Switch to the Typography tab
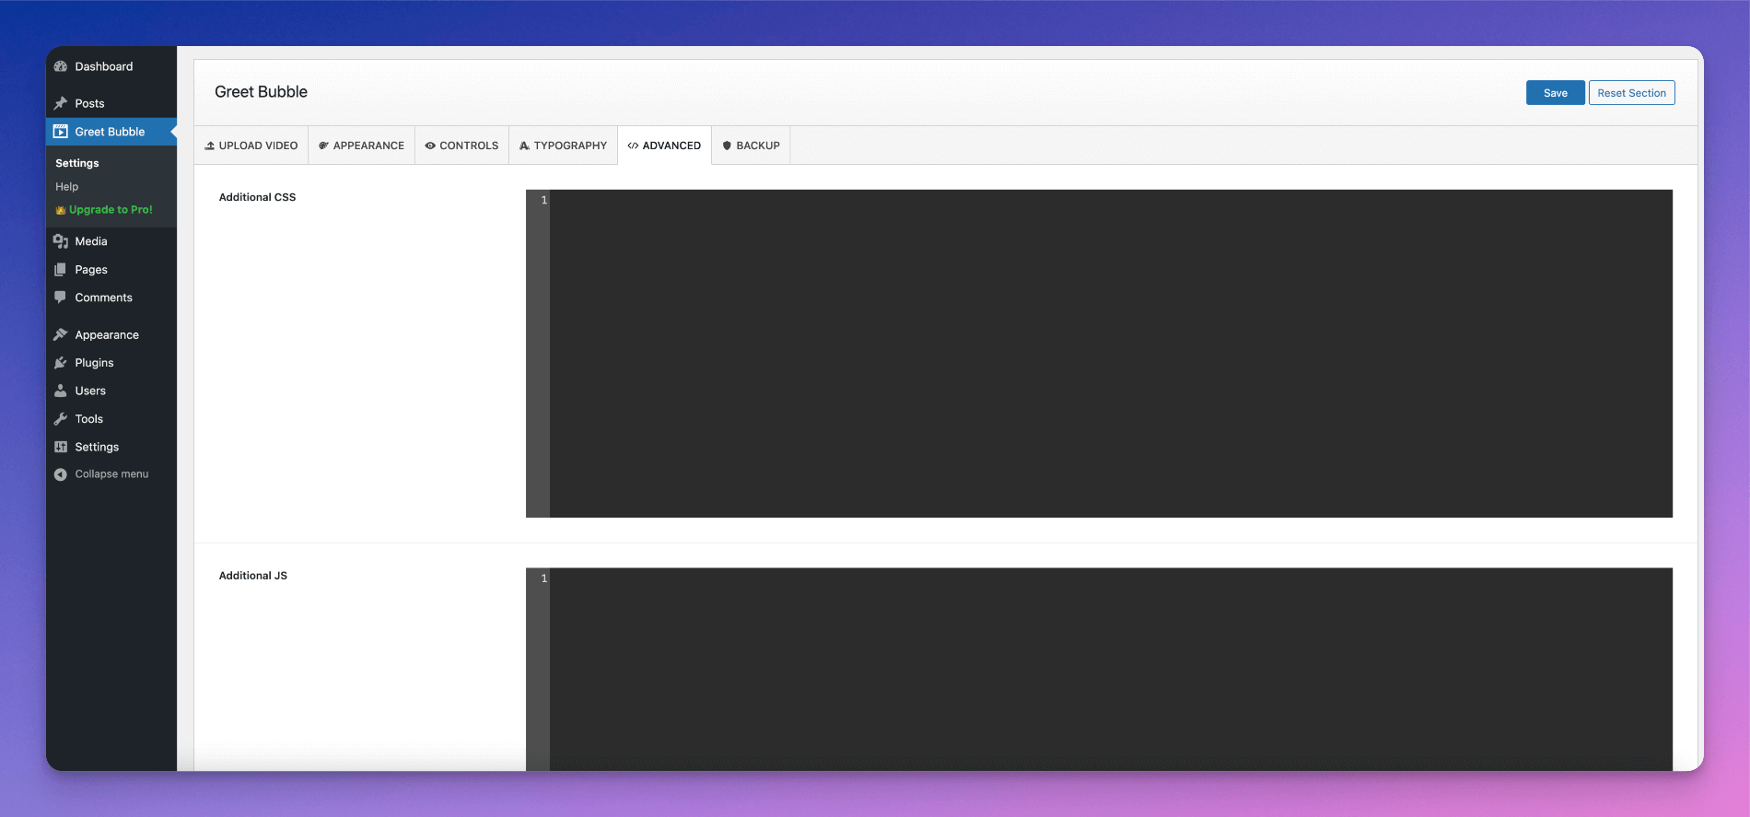This screenshot has width=1750, height=817. (x=564, y=146)
